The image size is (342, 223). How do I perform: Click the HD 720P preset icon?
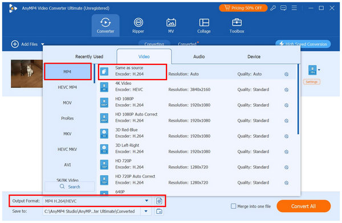[104, 164]
